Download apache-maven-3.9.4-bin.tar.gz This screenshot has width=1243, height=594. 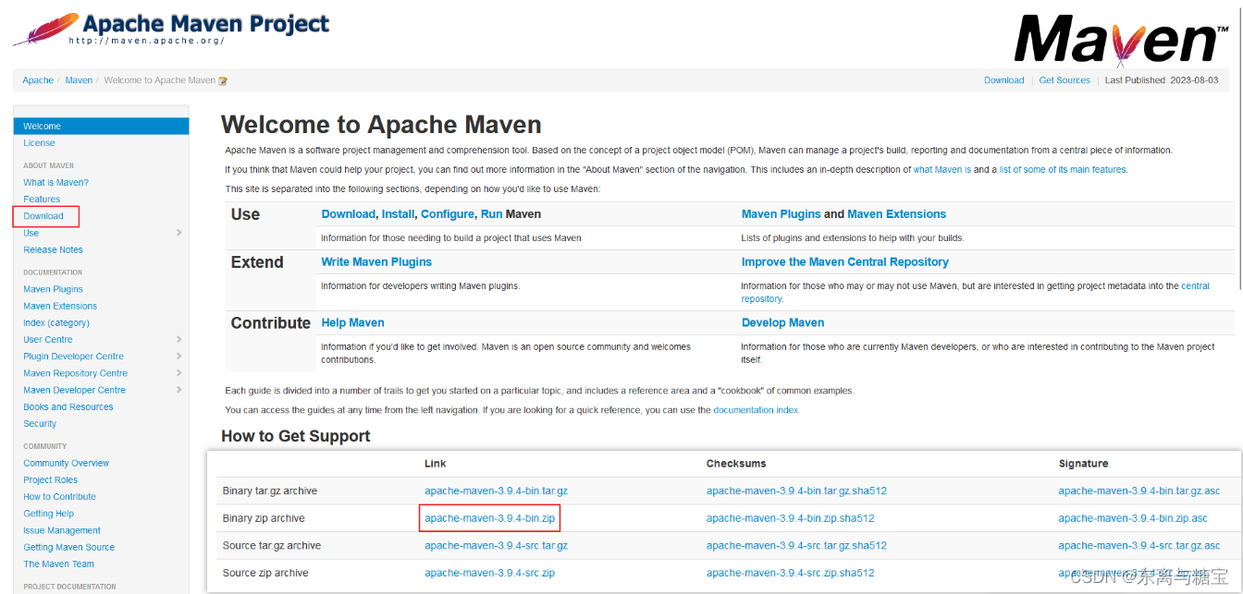(x=496, y=491)
